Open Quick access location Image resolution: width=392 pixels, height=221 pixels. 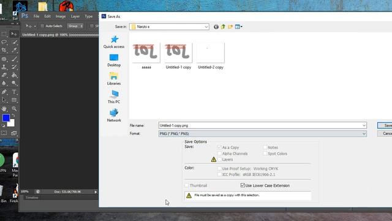point(114,42)
